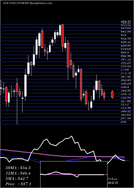Click the <<Live MACD label
Screen dimensions: 134x188
[x=113, y=181]
